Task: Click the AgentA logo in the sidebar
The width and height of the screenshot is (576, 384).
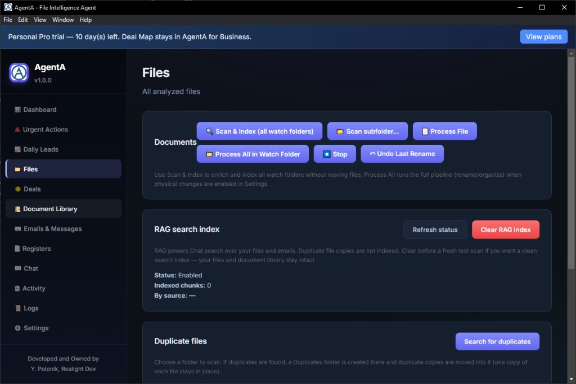Action: [x=19, y=72]
